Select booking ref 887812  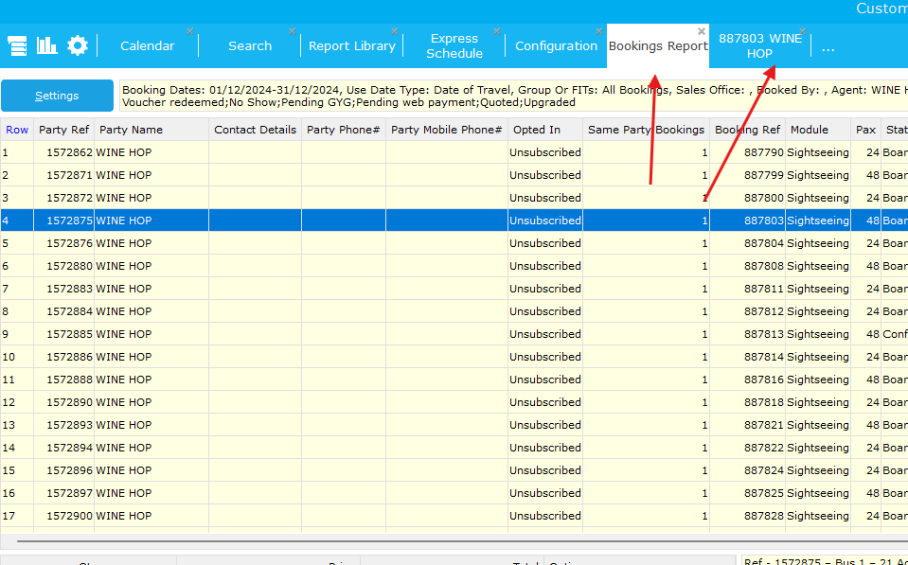point(747,311)
